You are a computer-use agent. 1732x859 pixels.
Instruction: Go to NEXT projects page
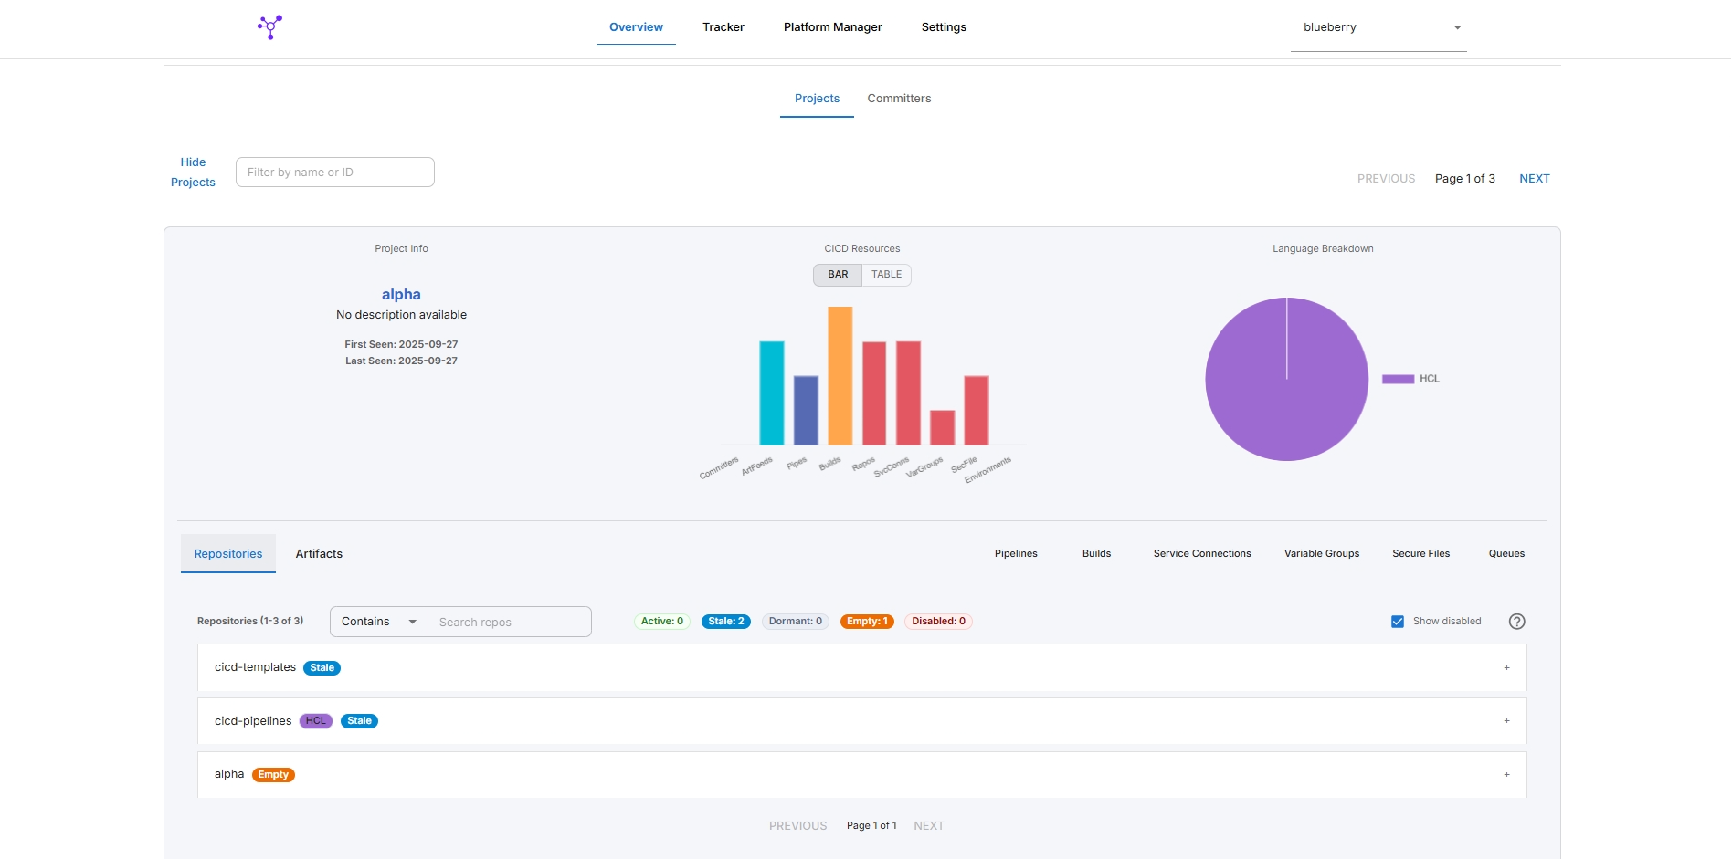pos(1534,179)
